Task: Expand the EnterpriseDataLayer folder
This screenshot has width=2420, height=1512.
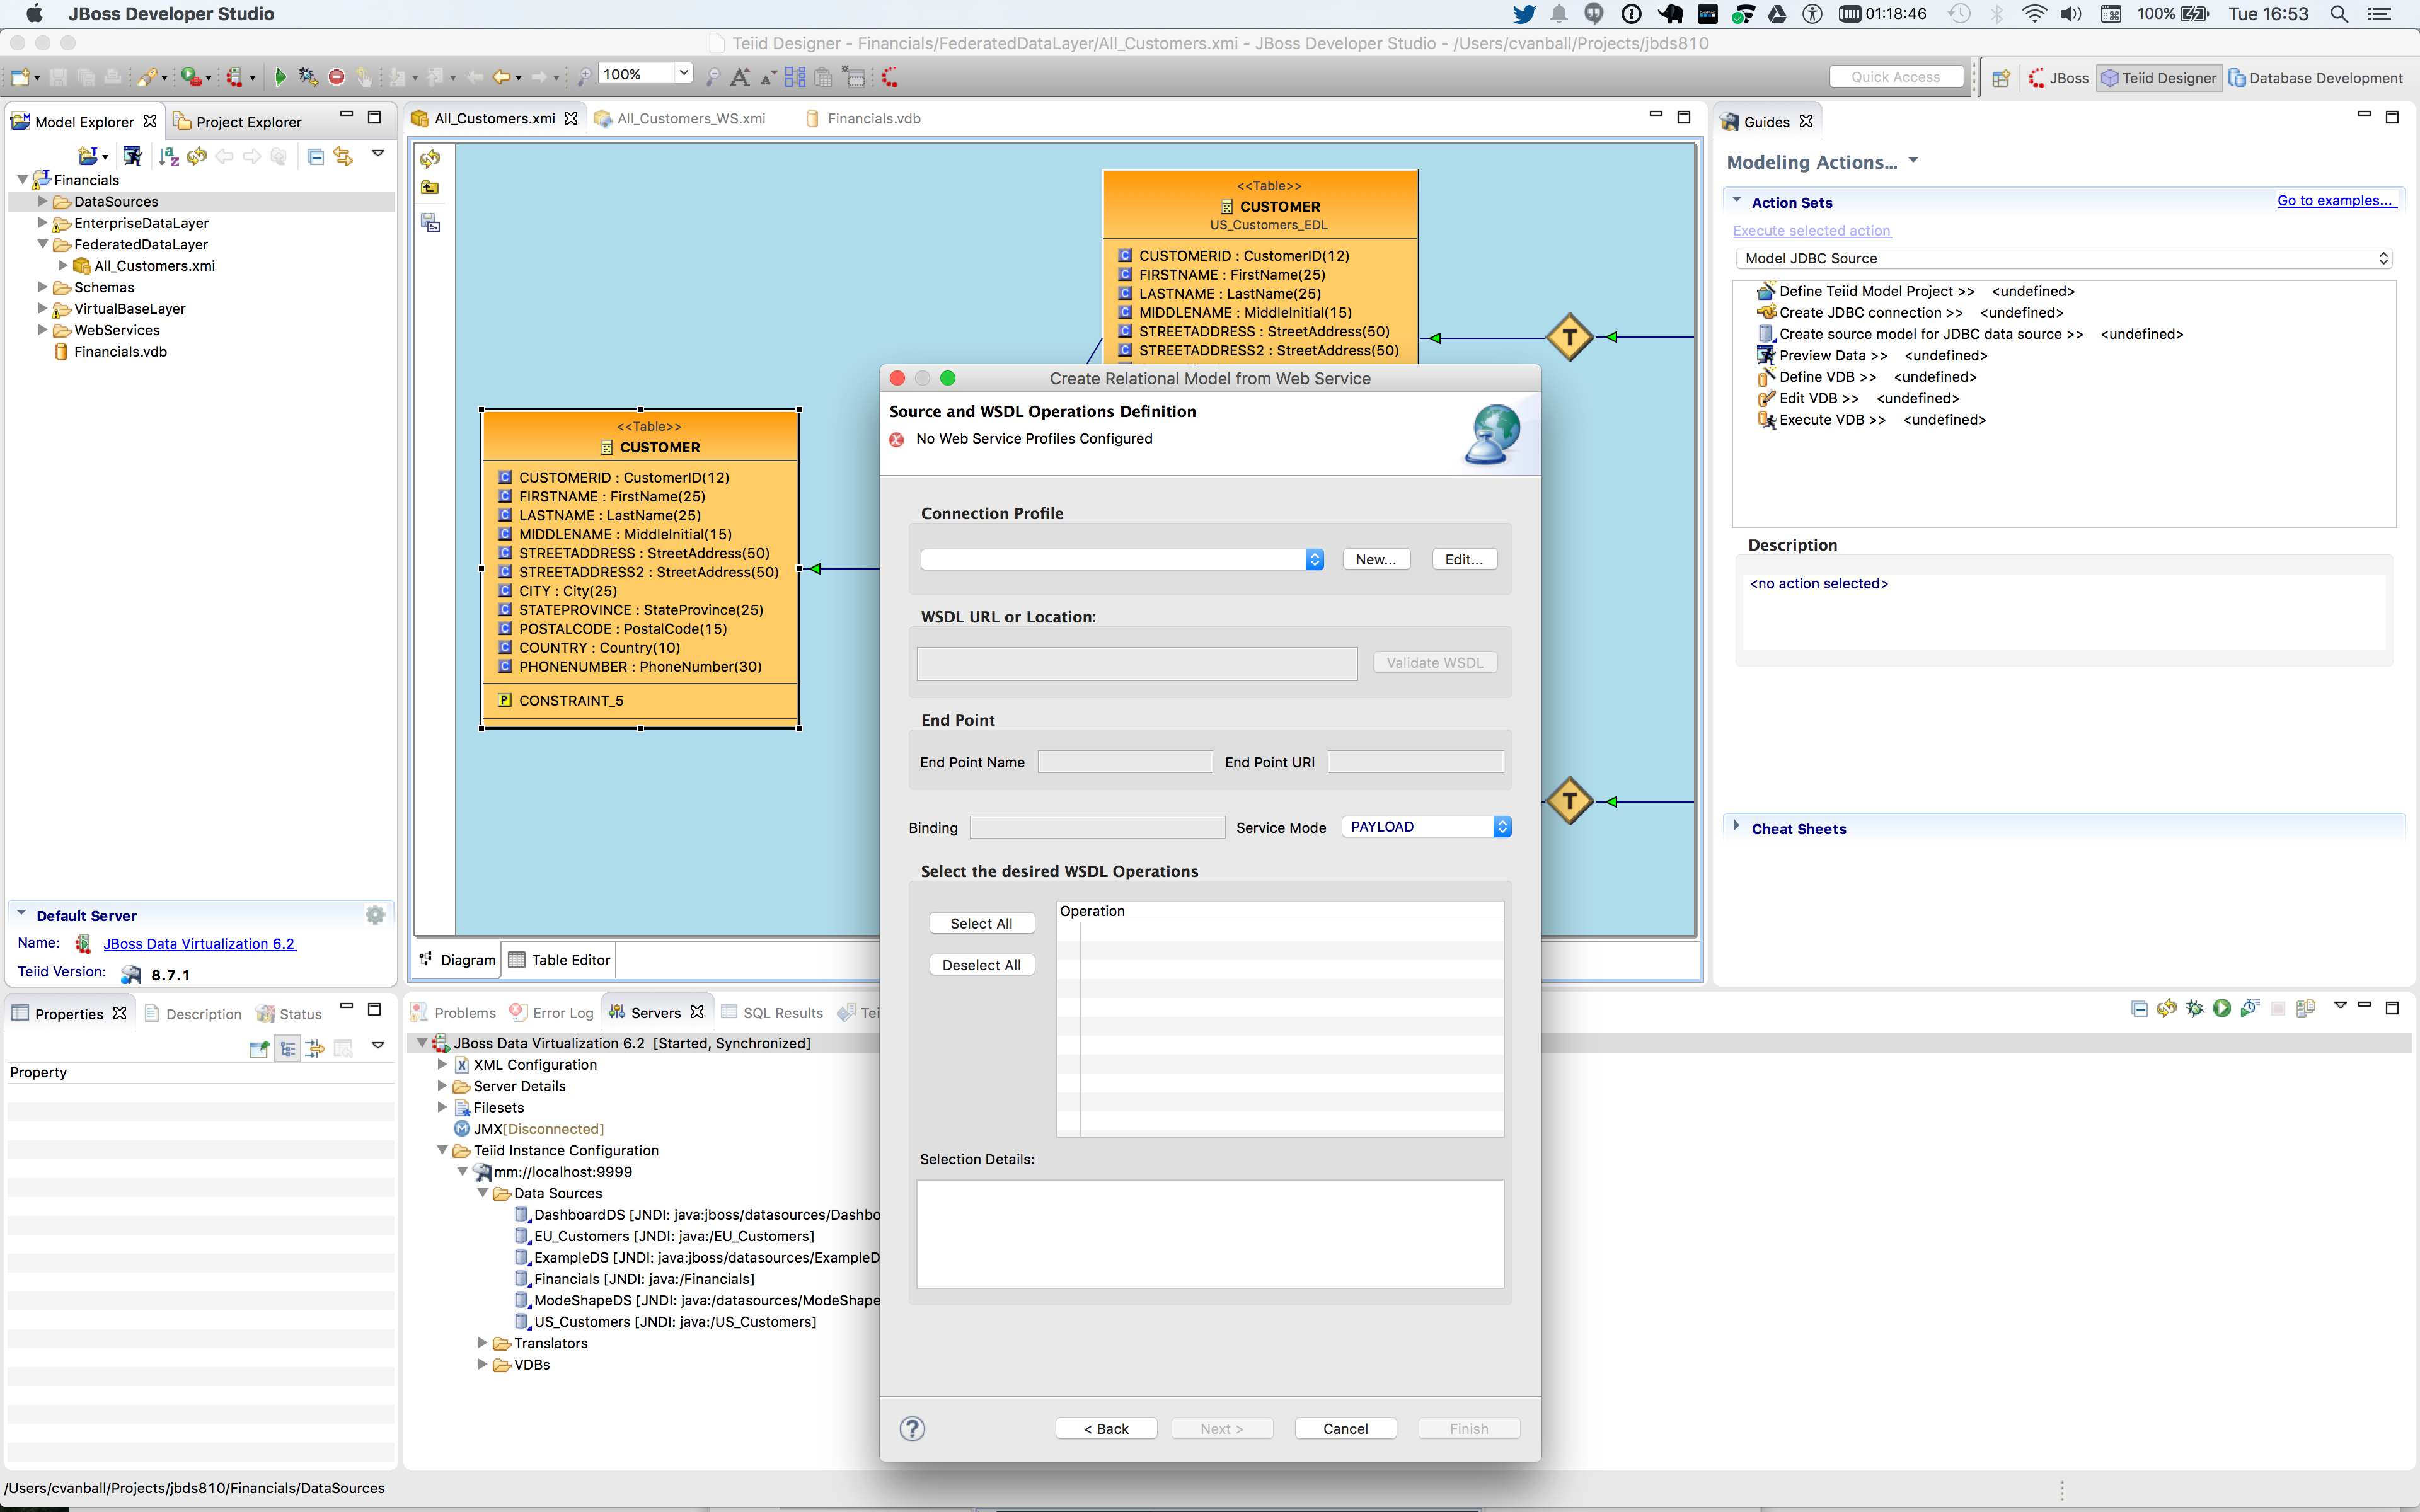Action: pyautogui.click(x=42, y=223)
